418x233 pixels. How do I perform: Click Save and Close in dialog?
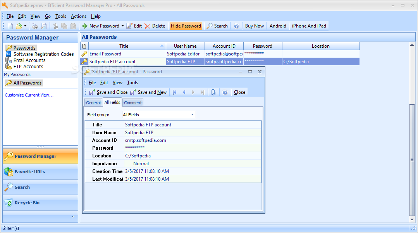coord(108,92)
